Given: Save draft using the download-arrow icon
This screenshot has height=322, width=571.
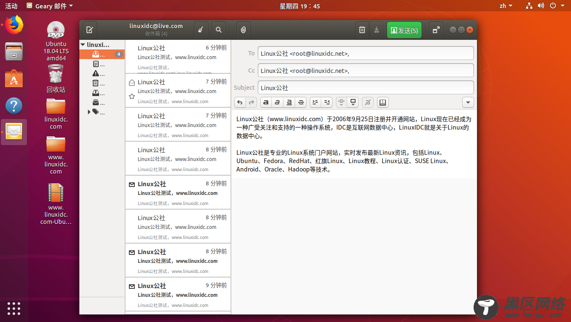Looking at the screenshot, I should (376, 30).
